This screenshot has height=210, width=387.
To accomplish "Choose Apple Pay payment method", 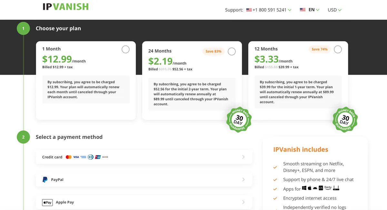I will [x=144, y=202].
